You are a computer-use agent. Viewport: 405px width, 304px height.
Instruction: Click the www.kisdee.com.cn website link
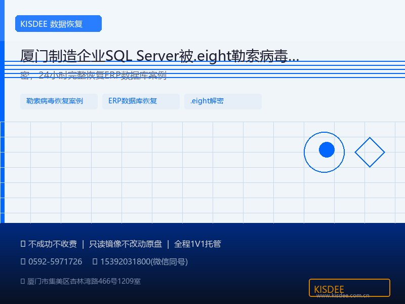click(343, 295)
